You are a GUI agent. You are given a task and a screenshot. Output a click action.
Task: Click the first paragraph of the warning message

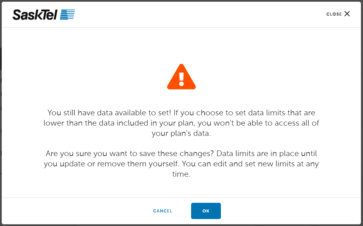181,123
